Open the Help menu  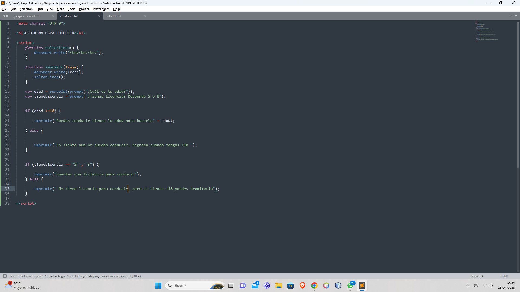(x=116, y=9)
